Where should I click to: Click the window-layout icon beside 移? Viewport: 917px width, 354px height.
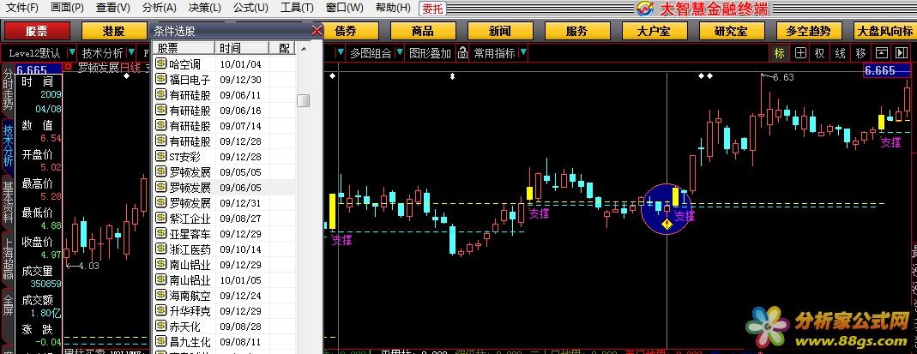(881, 53)
